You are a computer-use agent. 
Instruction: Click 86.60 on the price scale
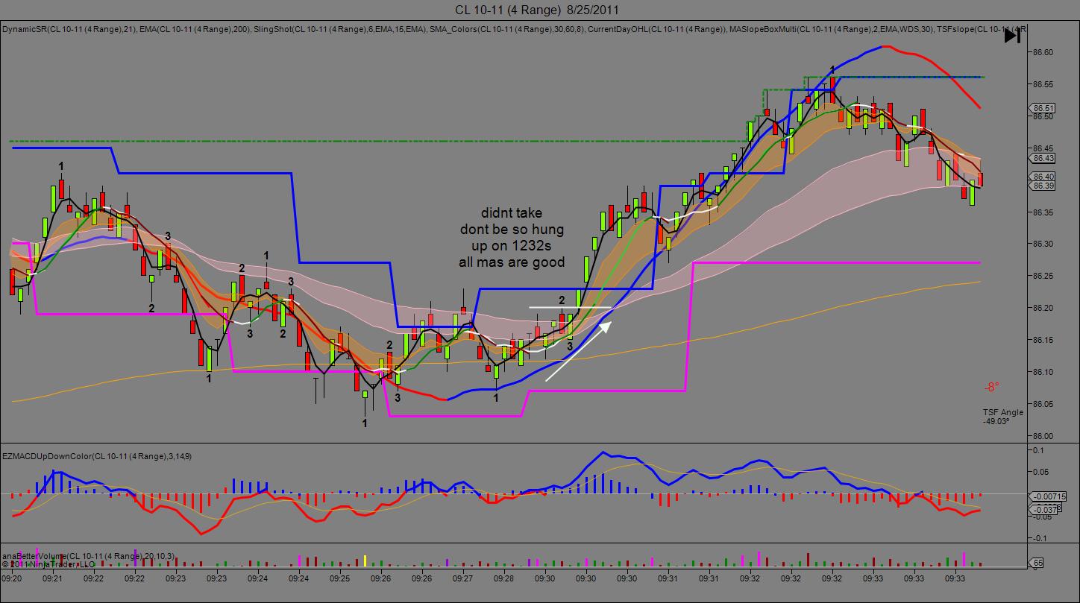point(1043,52)
